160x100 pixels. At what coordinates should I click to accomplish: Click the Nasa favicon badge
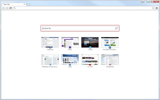point(70,65)
